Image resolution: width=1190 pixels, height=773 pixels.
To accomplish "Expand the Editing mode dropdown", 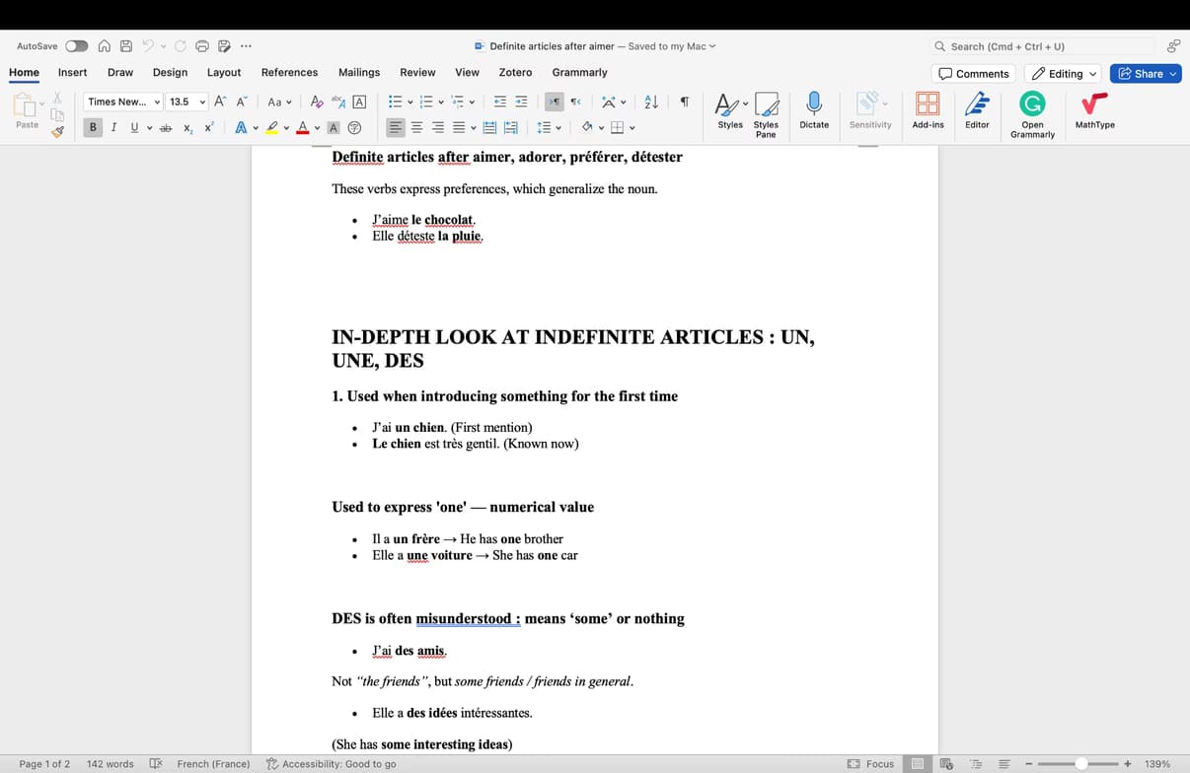I will (x=1063, y=73).
